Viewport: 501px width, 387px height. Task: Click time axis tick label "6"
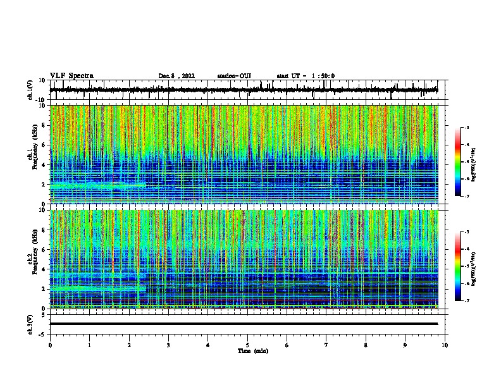(x=287, y=345)
